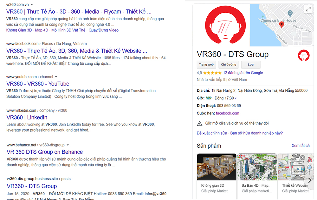Click the Xem tất cả products link
Screen dimensions: 317x200
tap(301, 145)
